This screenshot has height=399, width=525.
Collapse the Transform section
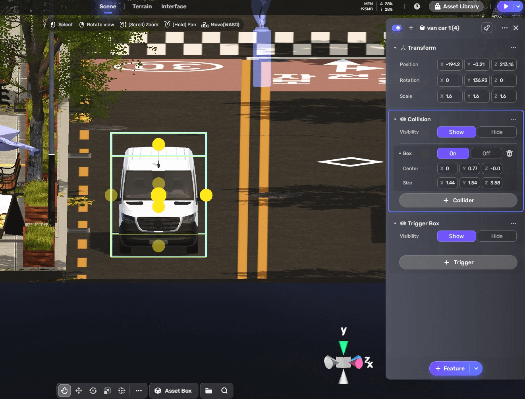[x=395, y=48]
